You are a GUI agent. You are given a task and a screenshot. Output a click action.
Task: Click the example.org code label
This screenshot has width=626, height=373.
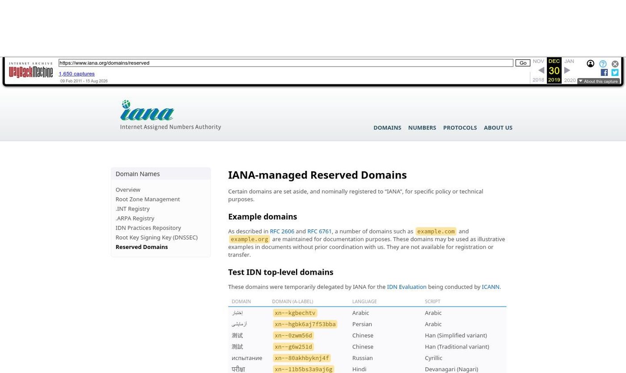250,239
